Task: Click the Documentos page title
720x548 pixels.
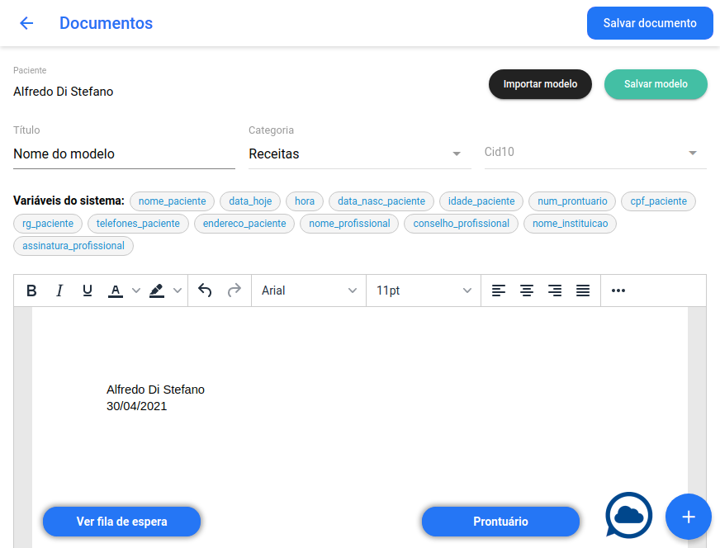Action: 106,23
